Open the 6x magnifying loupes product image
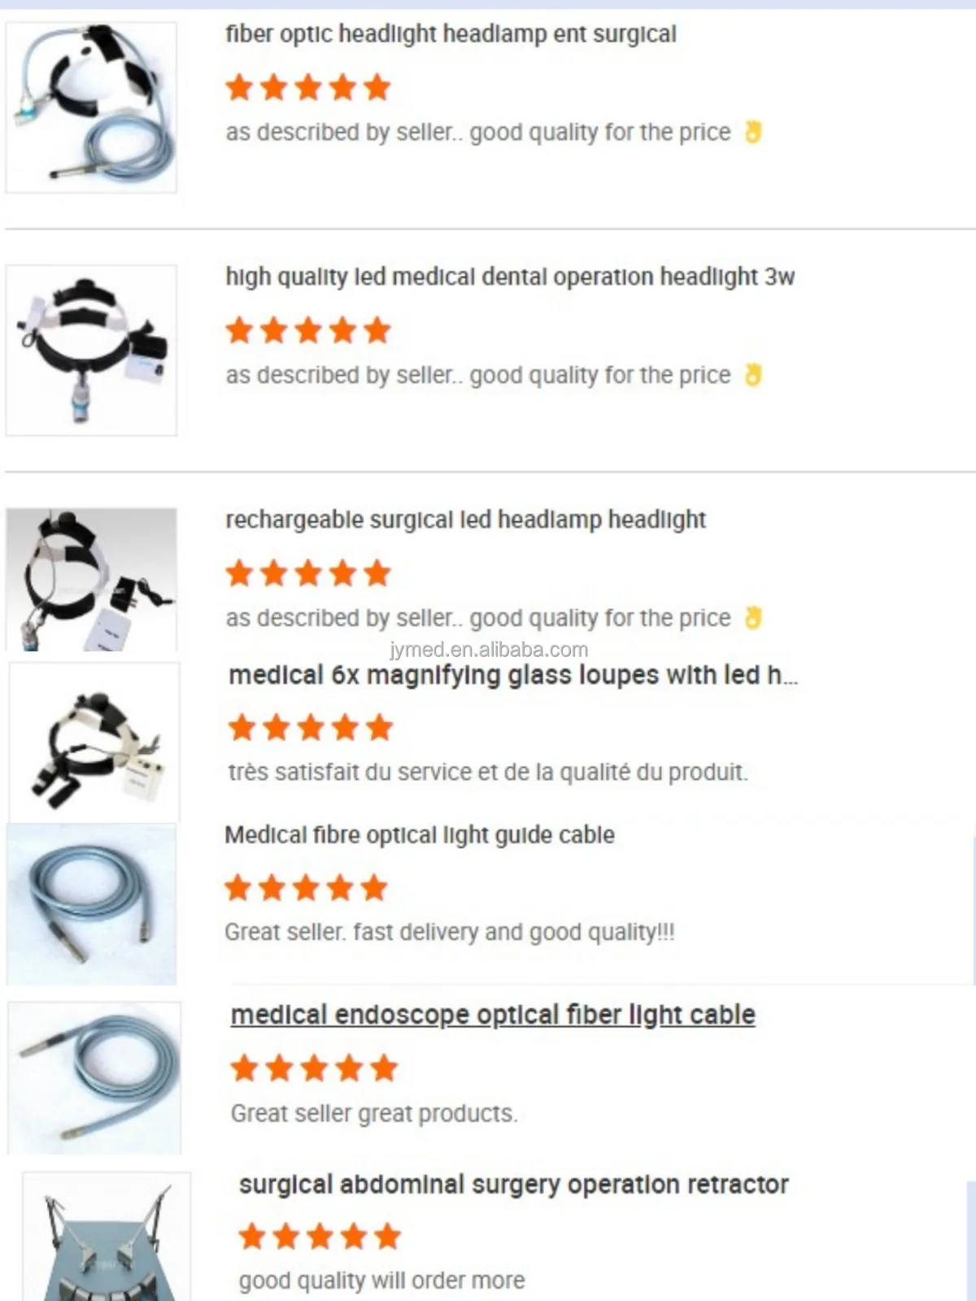 click(94, 742)
